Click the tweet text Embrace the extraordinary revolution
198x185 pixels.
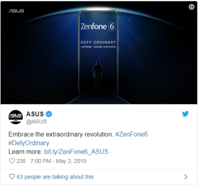click(x=61, y=134)
